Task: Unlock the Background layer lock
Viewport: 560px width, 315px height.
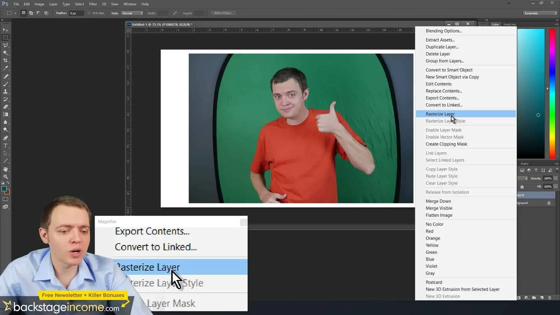Action: tap(549, 203)
